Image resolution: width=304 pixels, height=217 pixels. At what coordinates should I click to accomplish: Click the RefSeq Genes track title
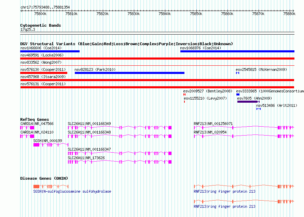coord(34,119)
